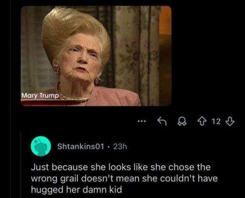This screenshot has width=245, height=198.
Task: Give an award using the award icon
Action: click(x=182, y=122)
